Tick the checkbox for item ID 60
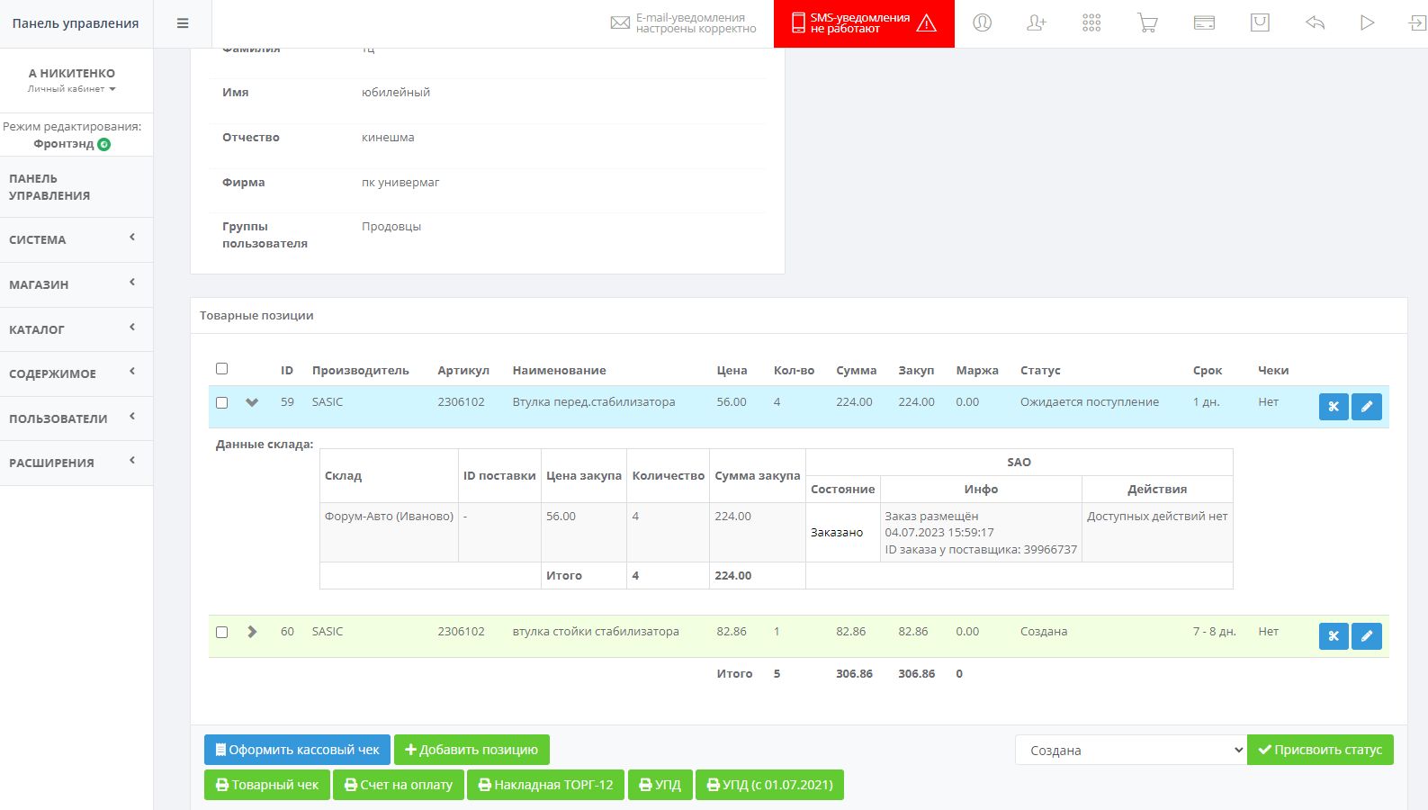Viewport: 1428px width, 810px height. pos(222,633)
